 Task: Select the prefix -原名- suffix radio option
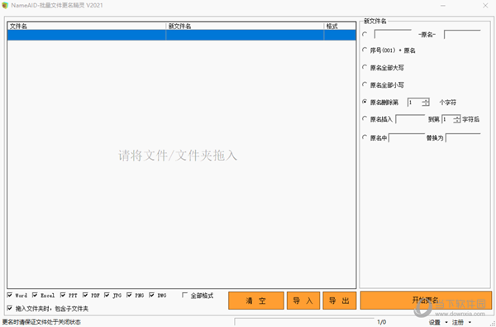pos(365,34)
